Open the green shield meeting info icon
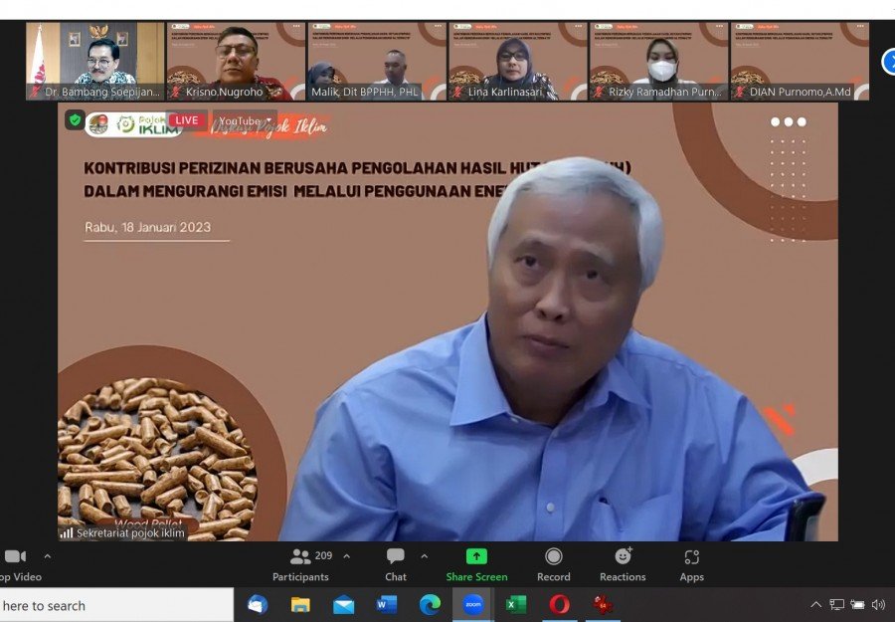Viewport: 895px width, 622px height. coord(75,120)
